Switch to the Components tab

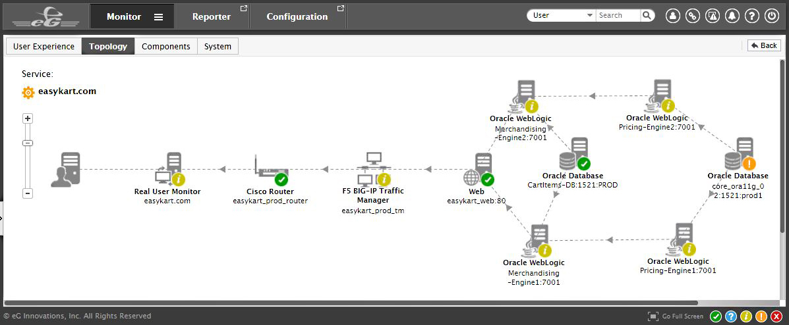tap(166, 46)
